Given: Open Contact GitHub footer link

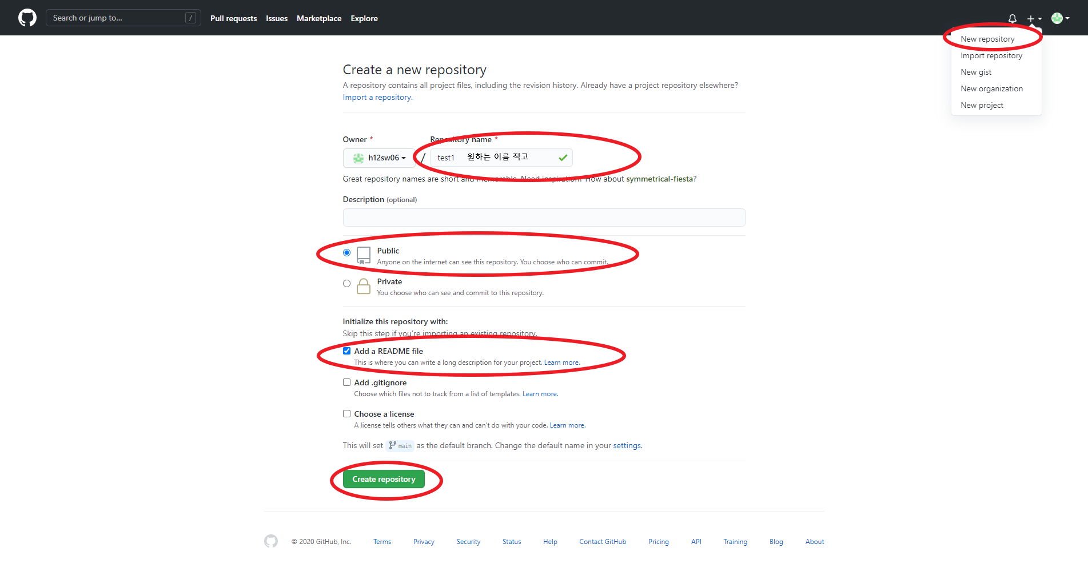Looking at the screenshot, I should (x=603, y=542).
